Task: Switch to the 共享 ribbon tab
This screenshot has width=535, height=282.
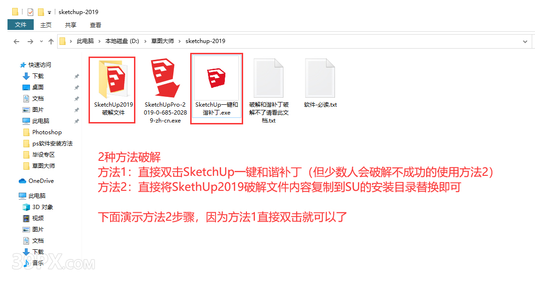Action: pos(71,25)
